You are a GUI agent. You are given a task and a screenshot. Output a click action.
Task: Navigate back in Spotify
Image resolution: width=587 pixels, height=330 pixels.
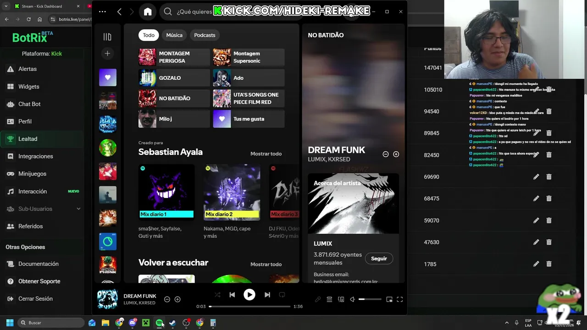coord(119,12)
